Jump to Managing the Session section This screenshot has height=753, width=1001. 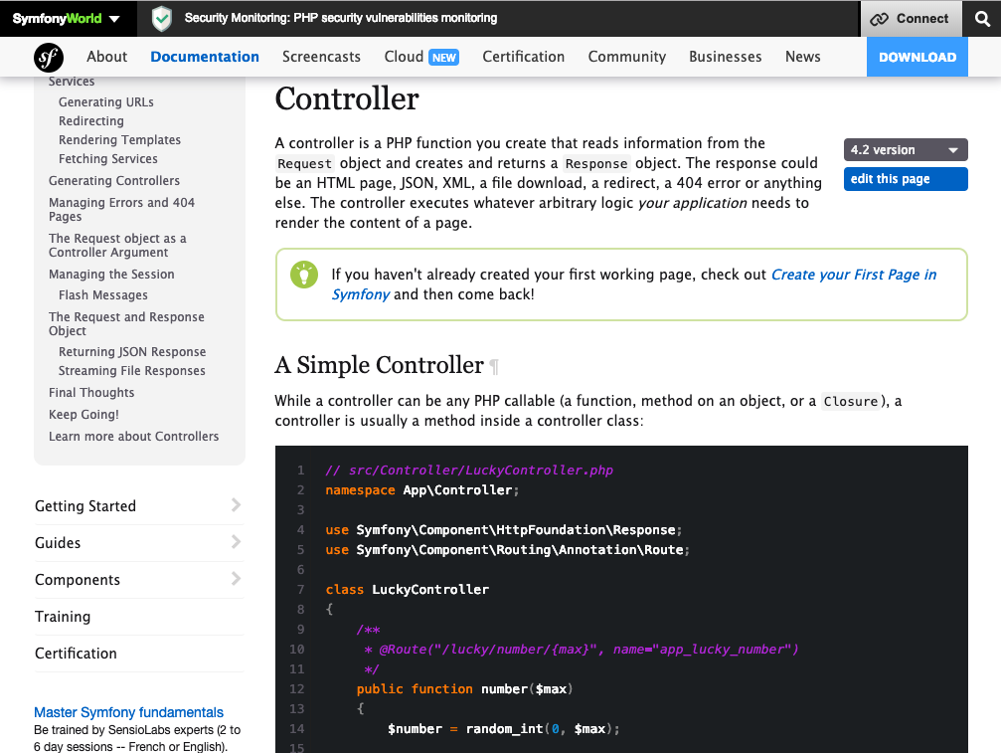click(111, 274)
